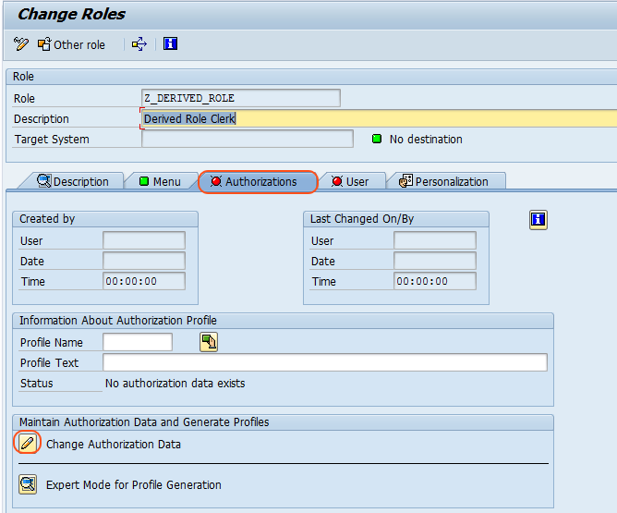The width and height of the screenshot is (617, 513).
Task: Click the Description text field
Action: click(380, 118)
